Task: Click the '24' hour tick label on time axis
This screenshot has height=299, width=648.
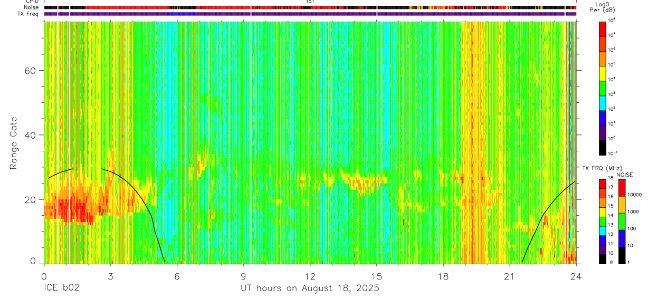Action: pos(576,276)
